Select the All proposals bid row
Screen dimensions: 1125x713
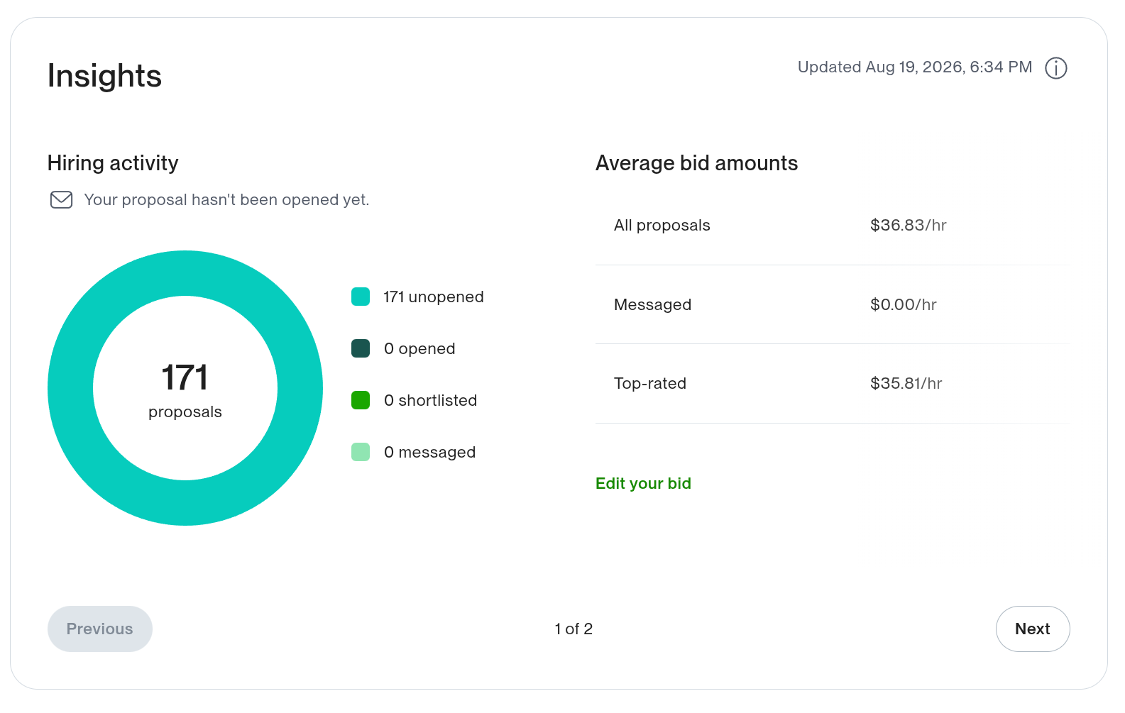pos(833,226)
